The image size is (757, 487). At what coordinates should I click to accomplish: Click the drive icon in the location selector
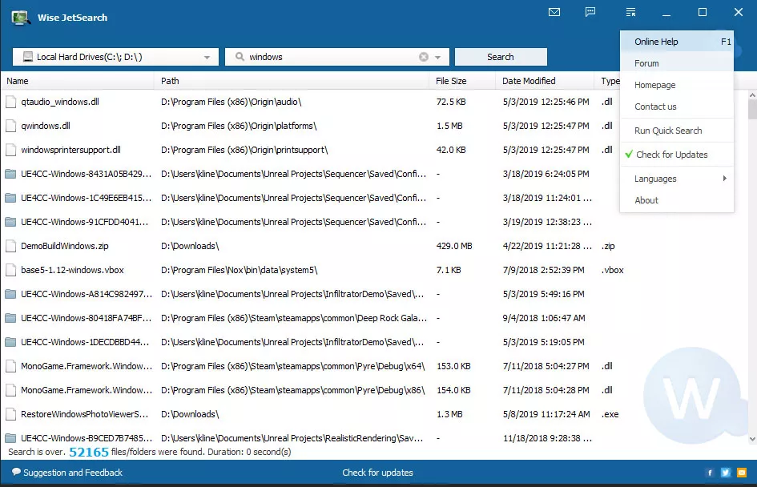(28, 57)
